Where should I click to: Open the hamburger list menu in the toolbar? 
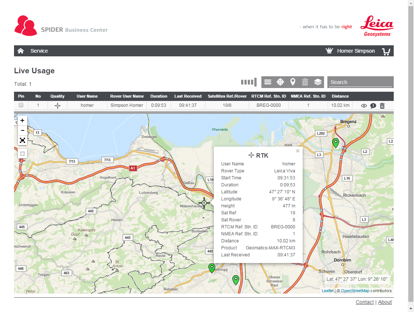(x=268, y=82)
